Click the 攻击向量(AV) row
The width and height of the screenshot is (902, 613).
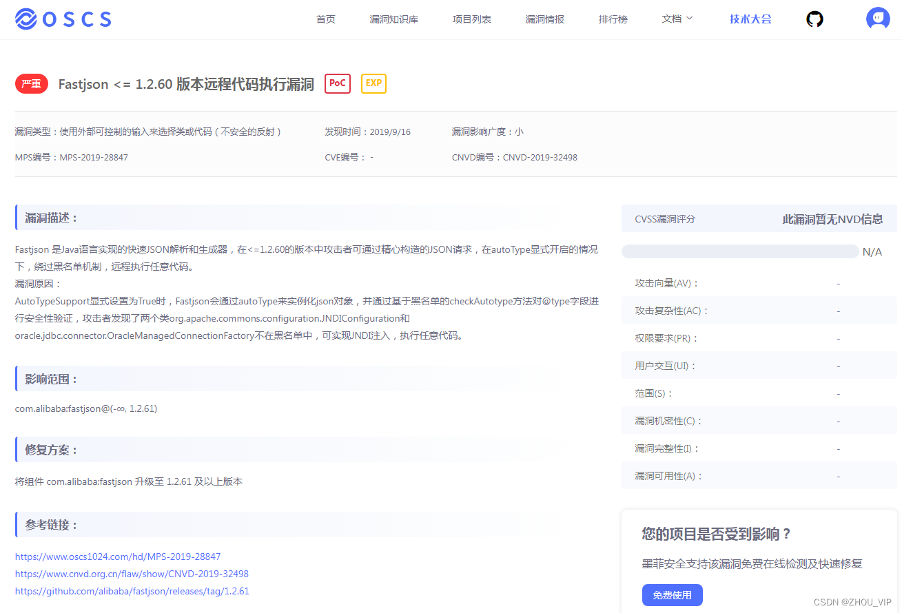click(x=759, y=283)
